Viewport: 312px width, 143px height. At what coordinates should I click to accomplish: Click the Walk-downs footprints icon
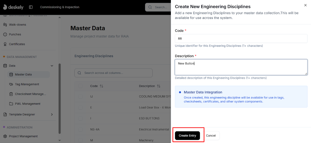click(5, 25)
